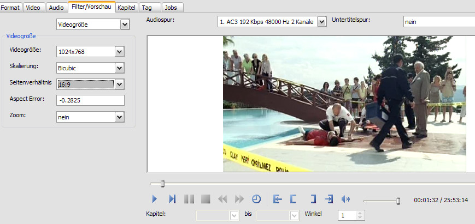475x224 pixels.
Task: Click the Aspect Error input field
Action: point(90,100)
